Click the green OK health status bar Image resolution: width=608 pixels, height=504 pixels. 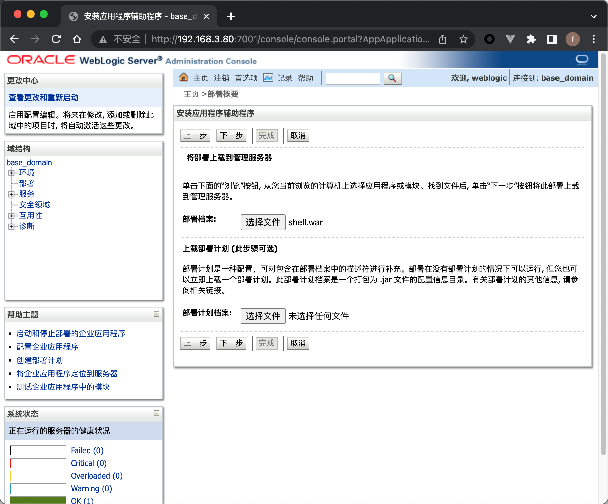(38, 500)
